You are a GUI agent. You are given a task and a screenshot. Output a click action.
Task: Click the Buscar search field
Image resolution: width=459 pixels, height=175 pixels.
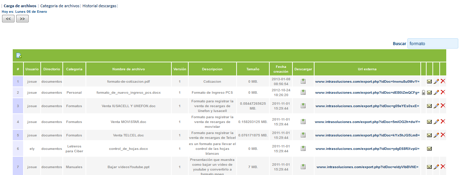[x=433, y=44]
